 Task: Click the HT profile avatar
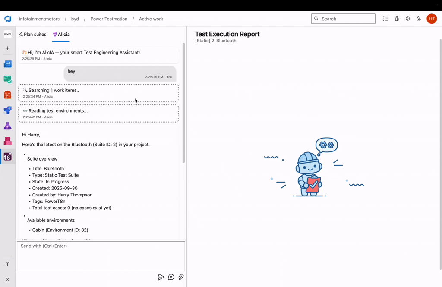432,19
